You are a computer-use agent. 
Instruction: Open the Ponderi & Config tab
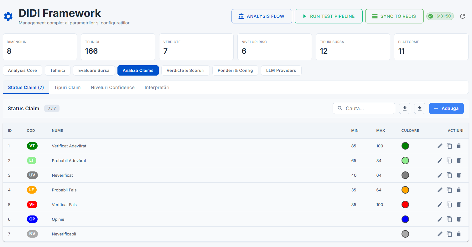(x=235, y=70)
